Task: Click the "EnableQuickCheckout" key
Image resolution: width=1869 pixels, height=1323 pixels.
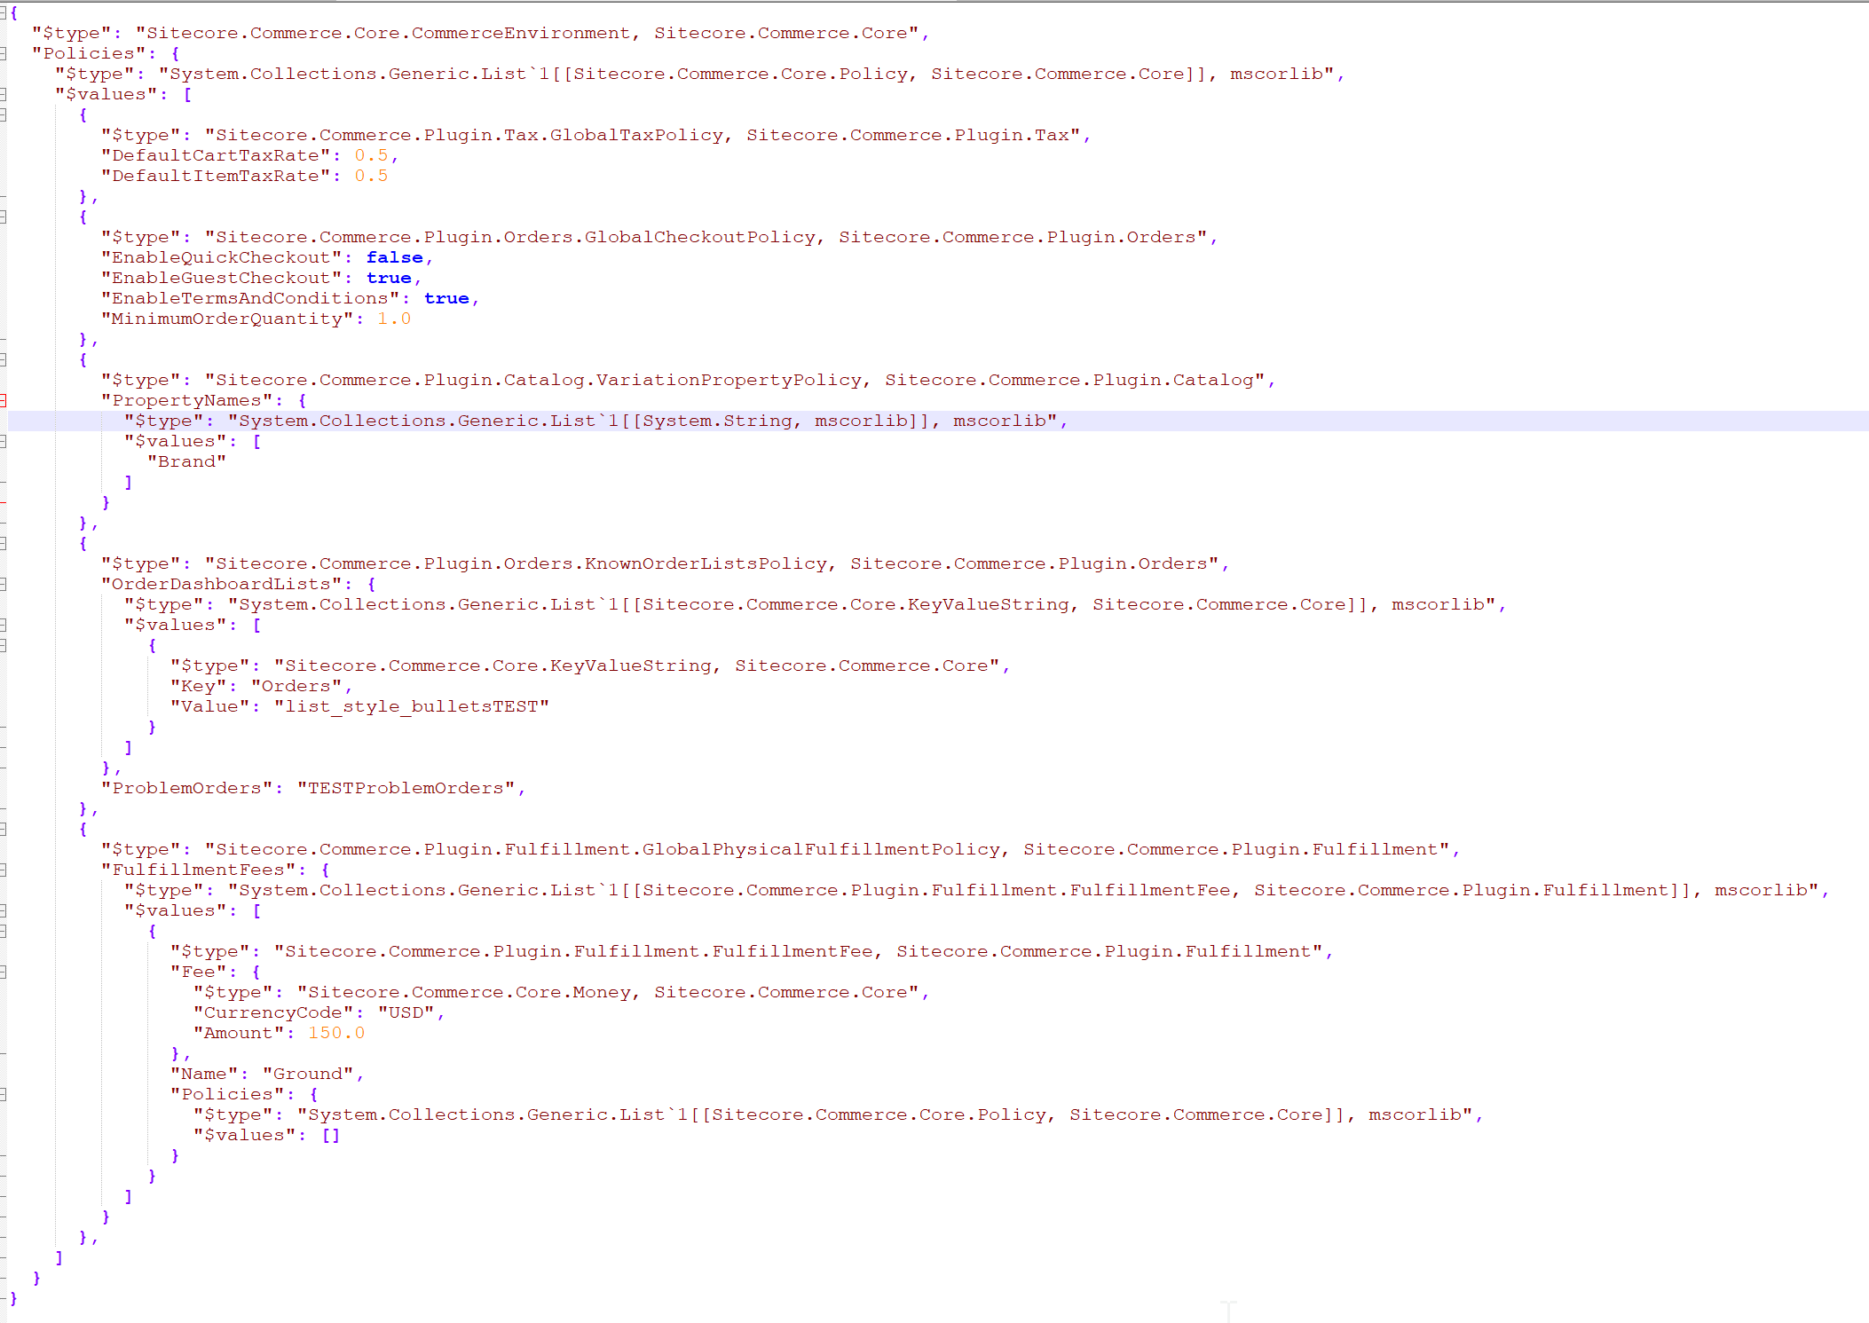Action: click(221, 257)
